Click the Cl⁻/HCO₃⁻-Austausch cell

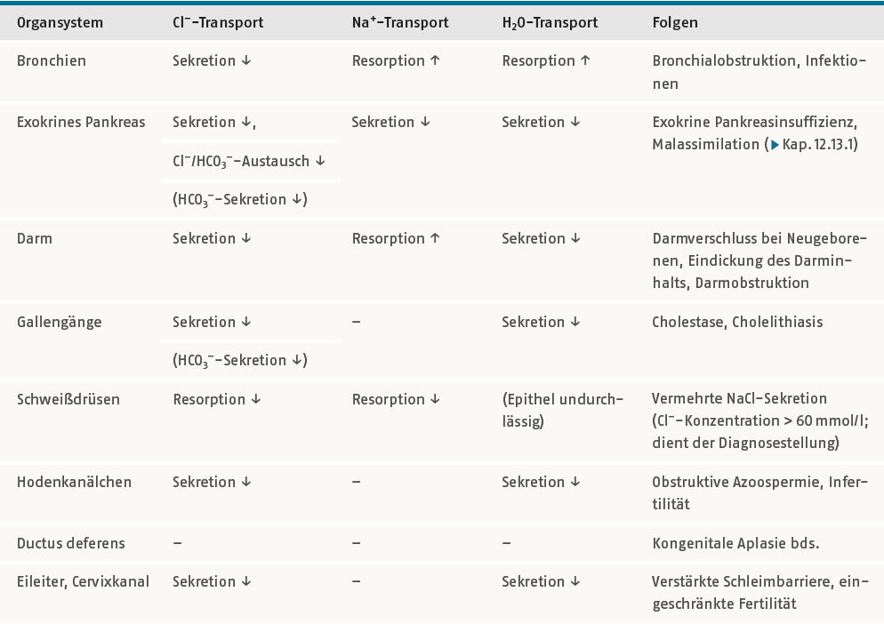click(249, 161)
